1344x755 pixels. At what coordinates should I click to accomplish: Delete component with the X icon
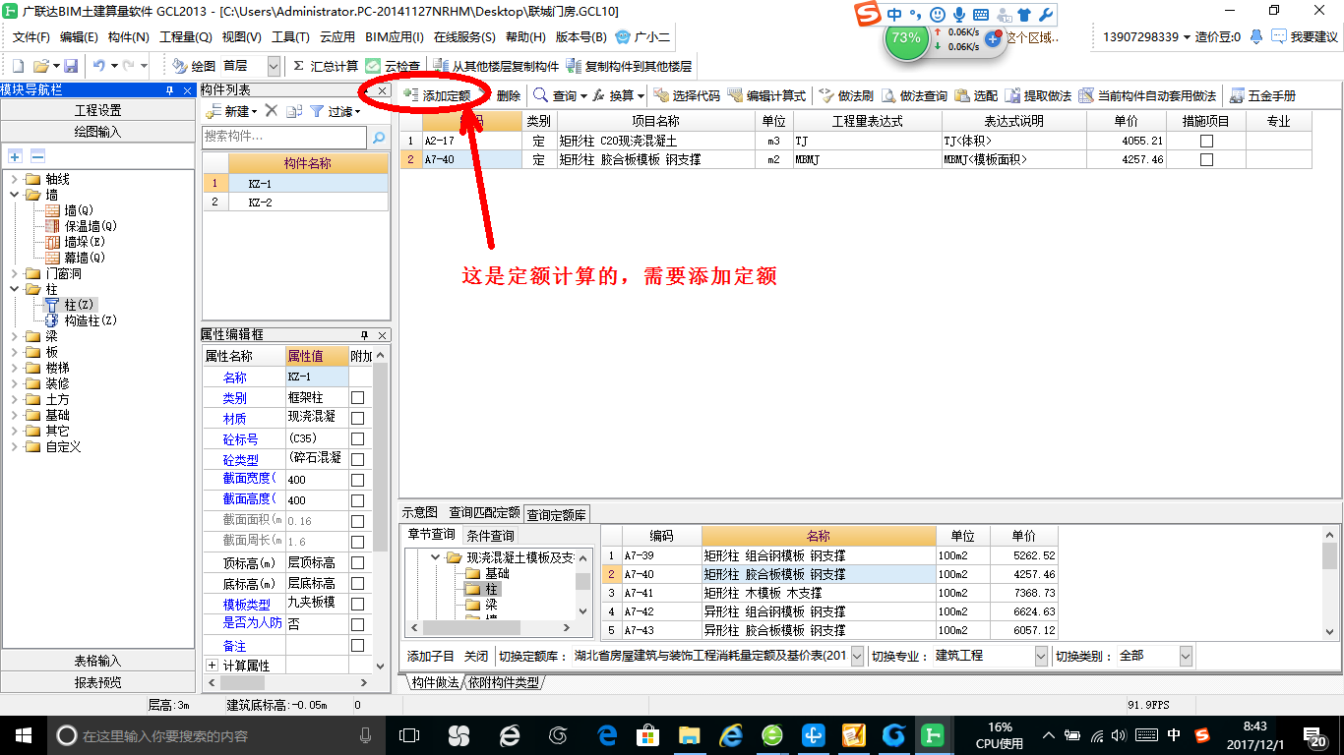(272, 111)
